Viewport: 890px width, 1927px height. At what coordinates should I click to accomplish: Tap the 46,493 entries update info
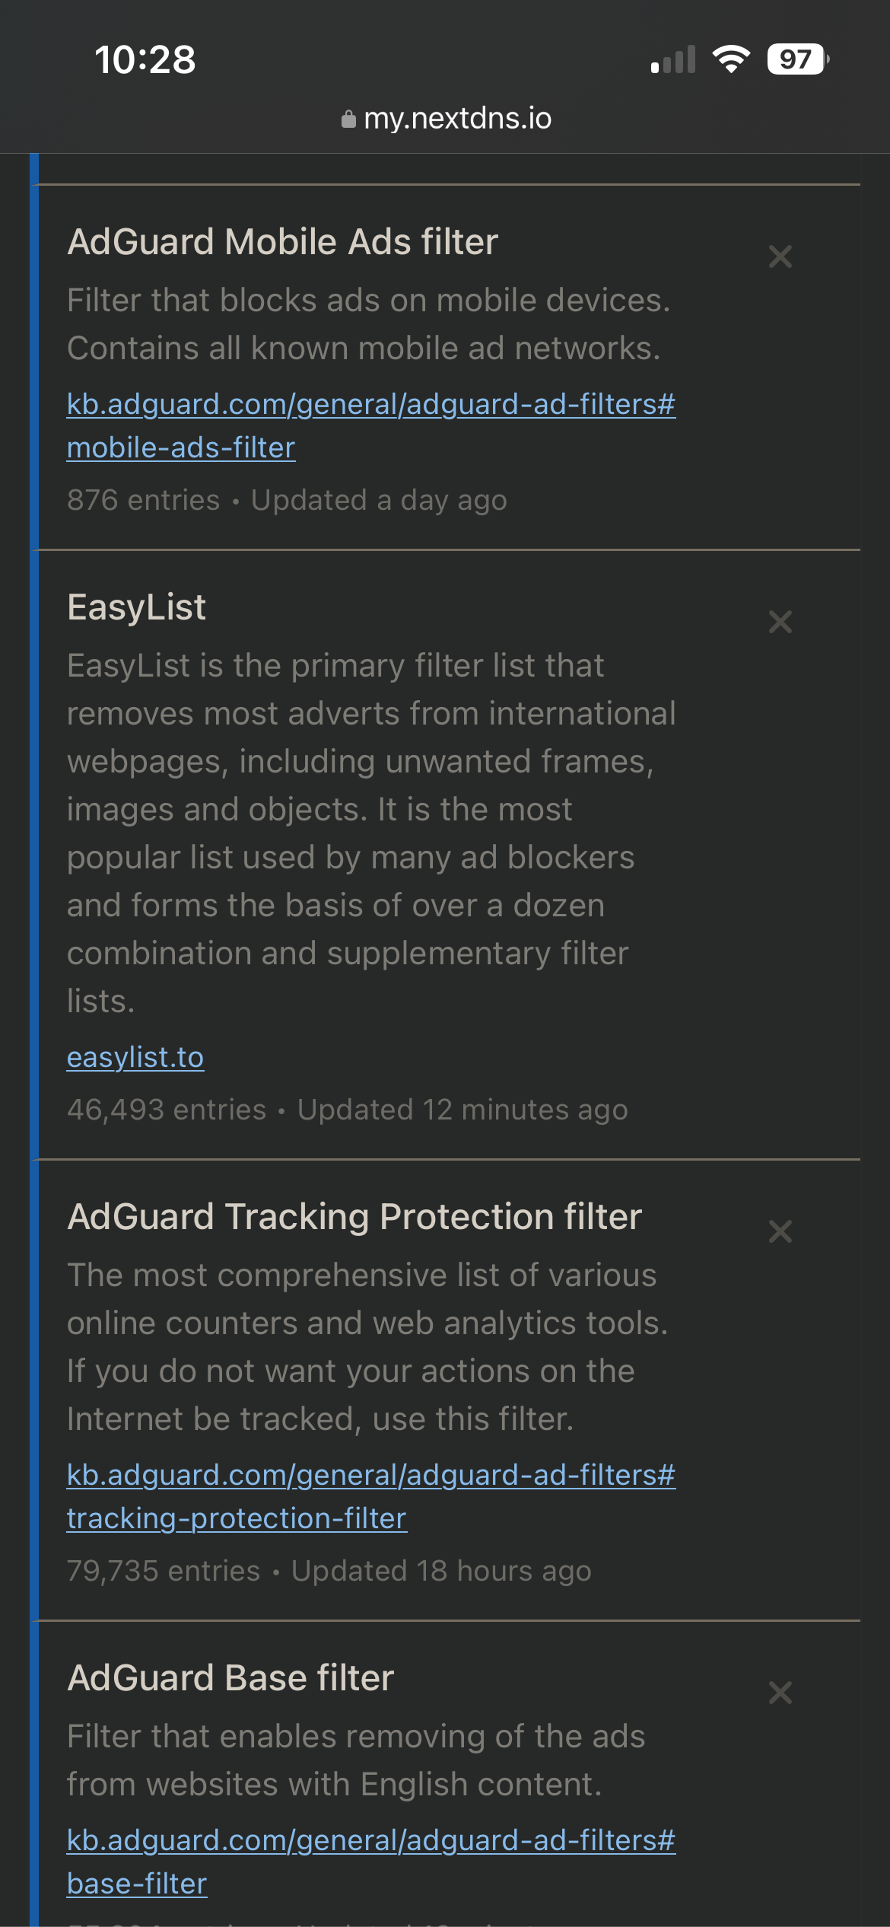click(x=347, y=1110)
